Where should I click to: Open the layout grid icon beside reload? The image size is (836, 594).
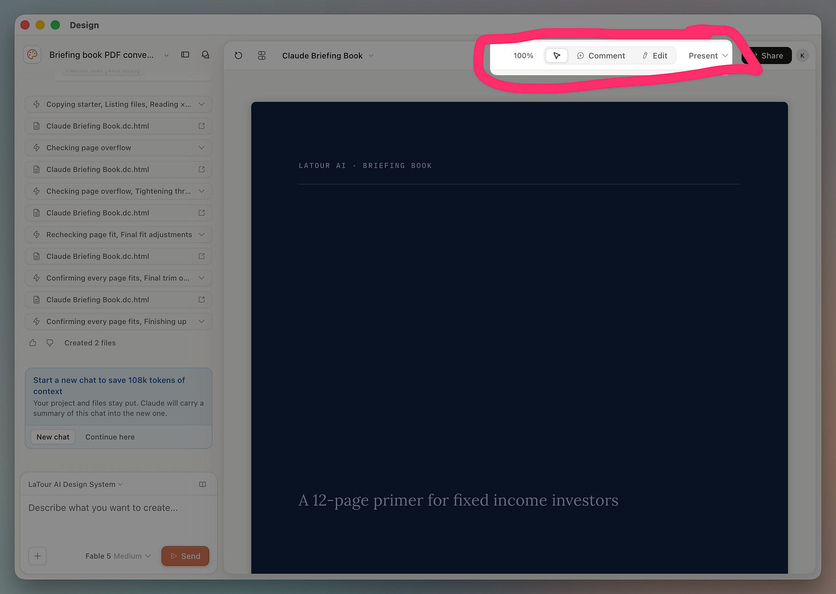point(262,56)
